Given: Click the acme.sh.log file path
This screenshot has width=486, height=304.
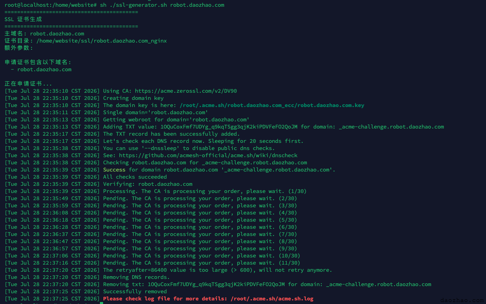Looking at the screenshot, I should point(272,299).
